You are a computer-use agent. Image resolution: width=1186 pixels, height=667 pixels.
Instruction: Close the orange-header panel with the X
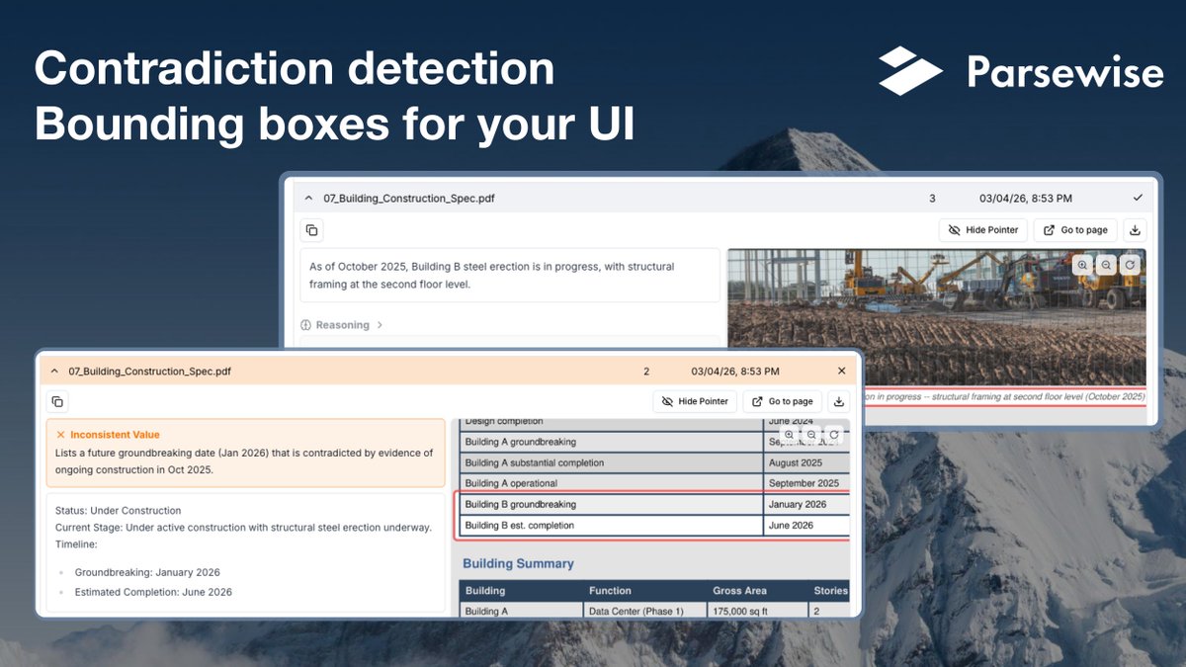click(842, 372)
